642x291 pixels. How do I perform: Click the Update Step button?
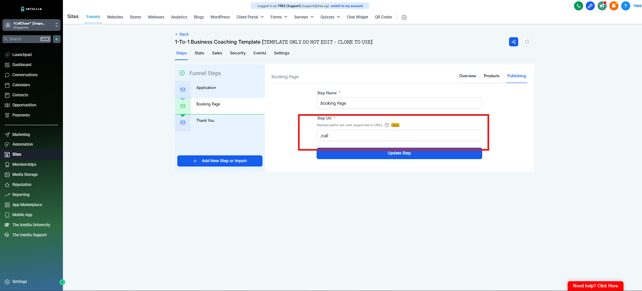[x=399, y=153]
